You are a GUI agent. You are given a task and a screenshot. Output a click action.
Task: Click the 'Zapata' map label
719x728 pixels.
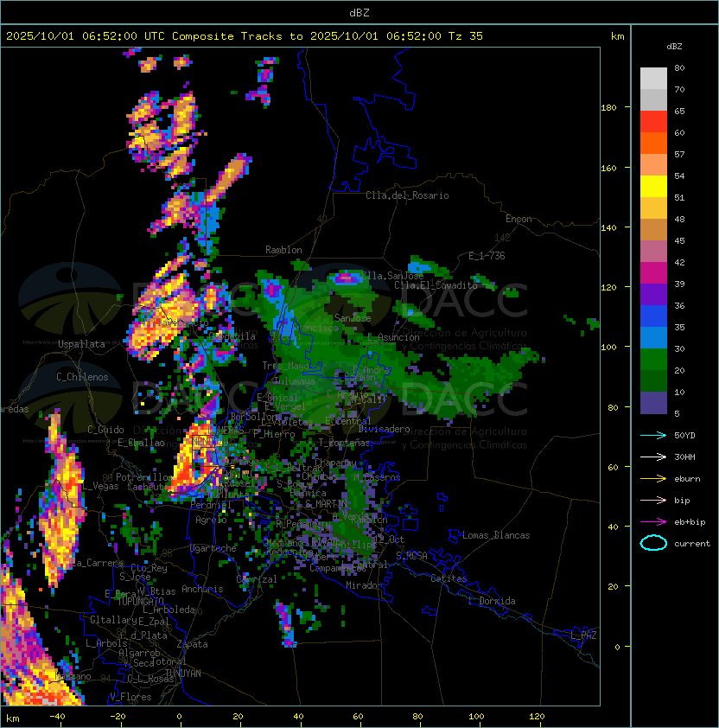pos(192,644)
